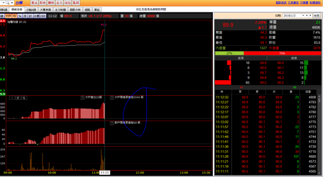Select the trade row at 11:11:26

tap(266, 156)
